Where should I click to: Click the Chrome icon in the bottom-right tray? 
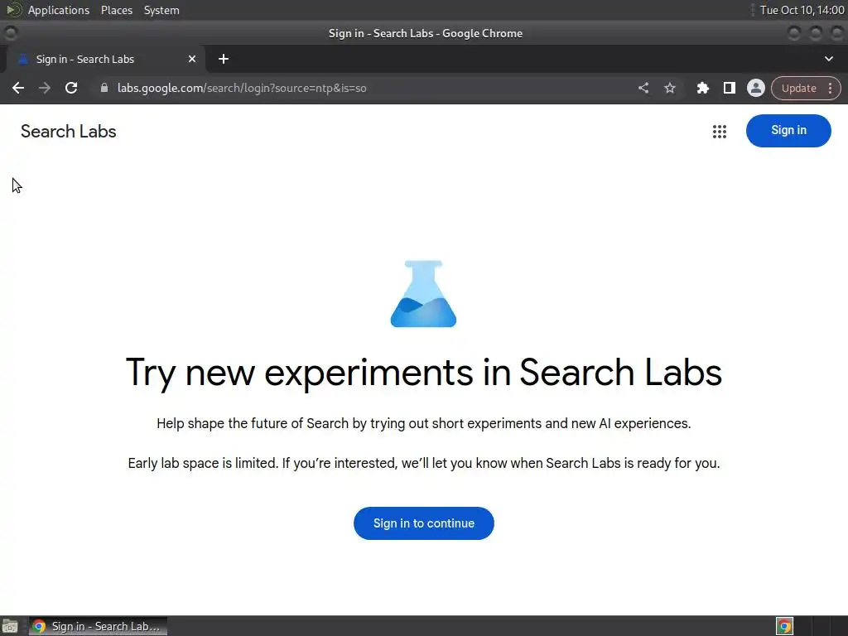[784, 626]
